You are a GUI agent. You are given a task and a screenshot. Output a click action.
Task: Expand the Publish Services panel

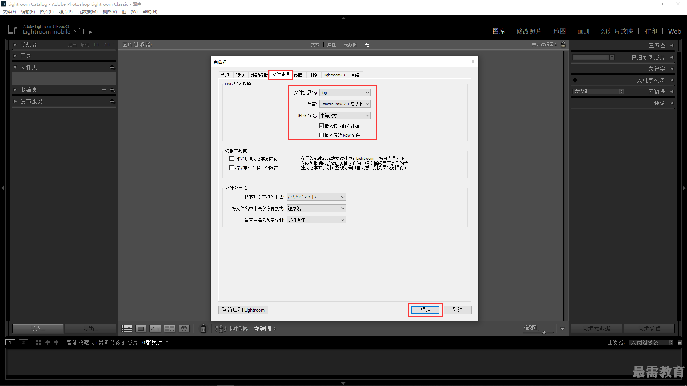pyautogui.click(x=15, y=101)
